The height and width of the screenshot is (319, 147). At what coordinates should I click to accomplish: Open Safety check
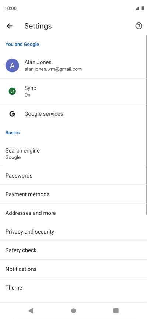pyautogui.click(x=74, y=250)
